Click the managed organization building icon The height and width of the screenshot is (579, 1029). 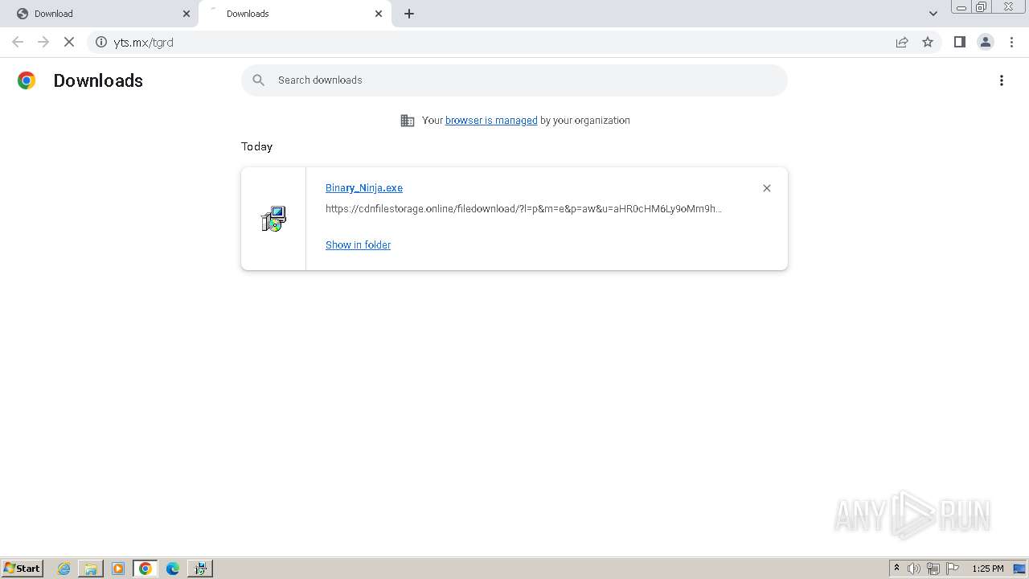pyautogui.click(x=408, y=121)
